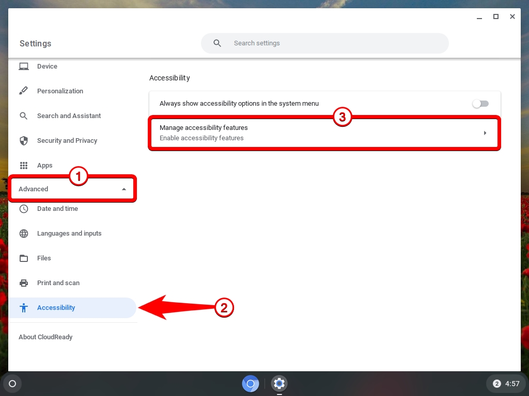The width and height of the screenshot is (529, 396).
Task: Click the Accessibility page heading
Action: [169, 78]
